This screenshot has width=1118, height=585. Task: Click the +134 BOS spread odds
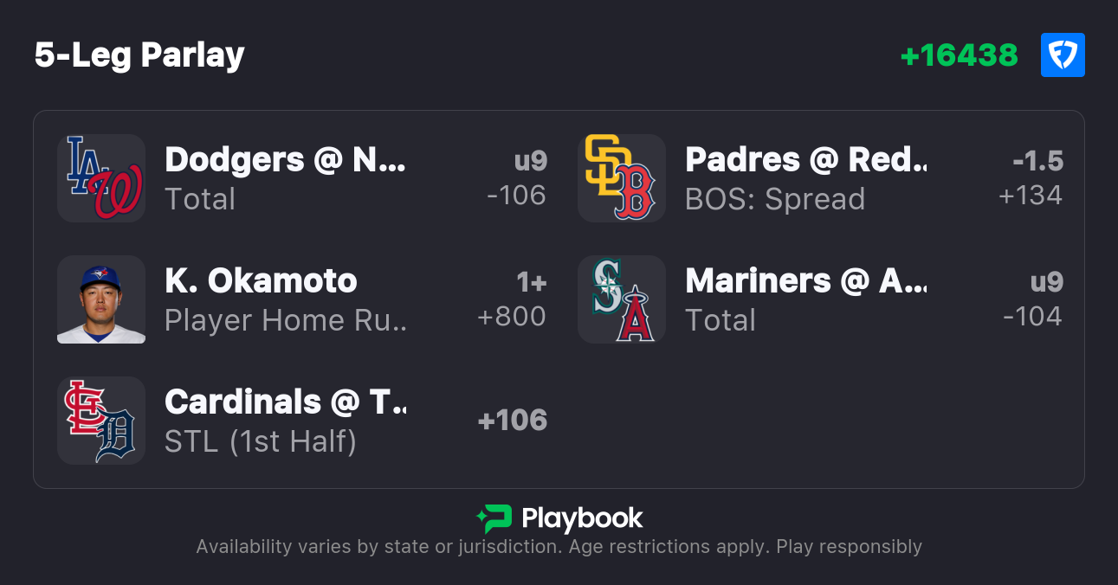point(1030,196)
